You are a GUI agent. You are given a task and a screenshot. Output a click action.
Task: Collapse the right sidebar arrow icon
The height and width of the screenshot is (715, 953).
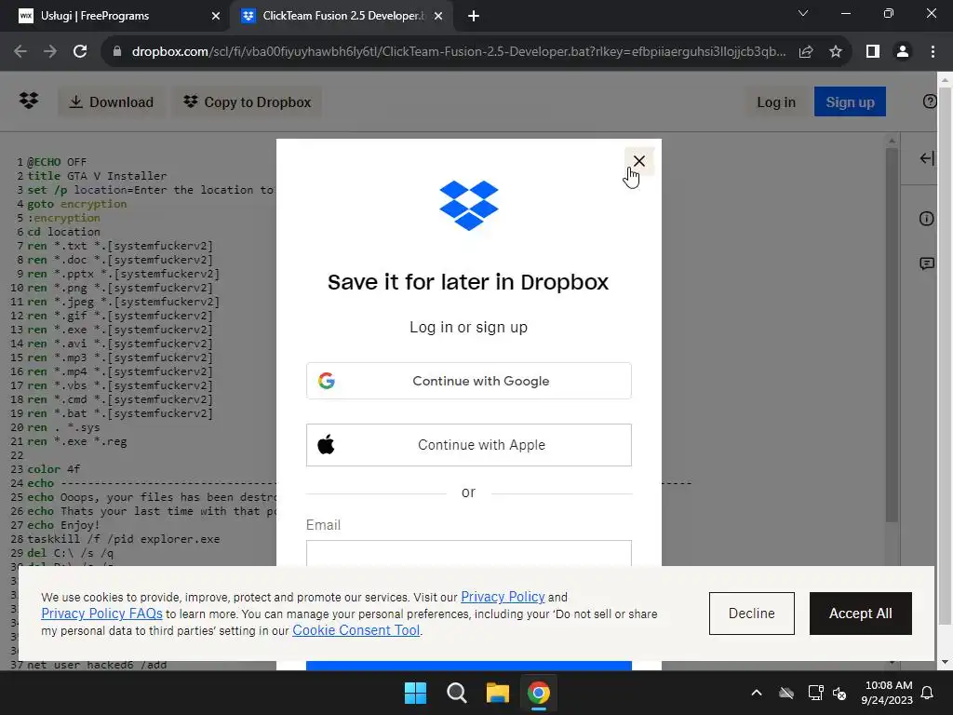pyautogui.click(x=926, y=158)
